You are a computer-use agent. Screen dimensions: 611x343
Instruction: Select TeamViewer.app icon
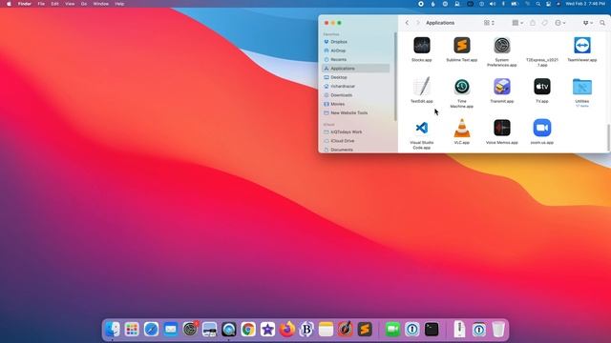(x=582, y=46)
